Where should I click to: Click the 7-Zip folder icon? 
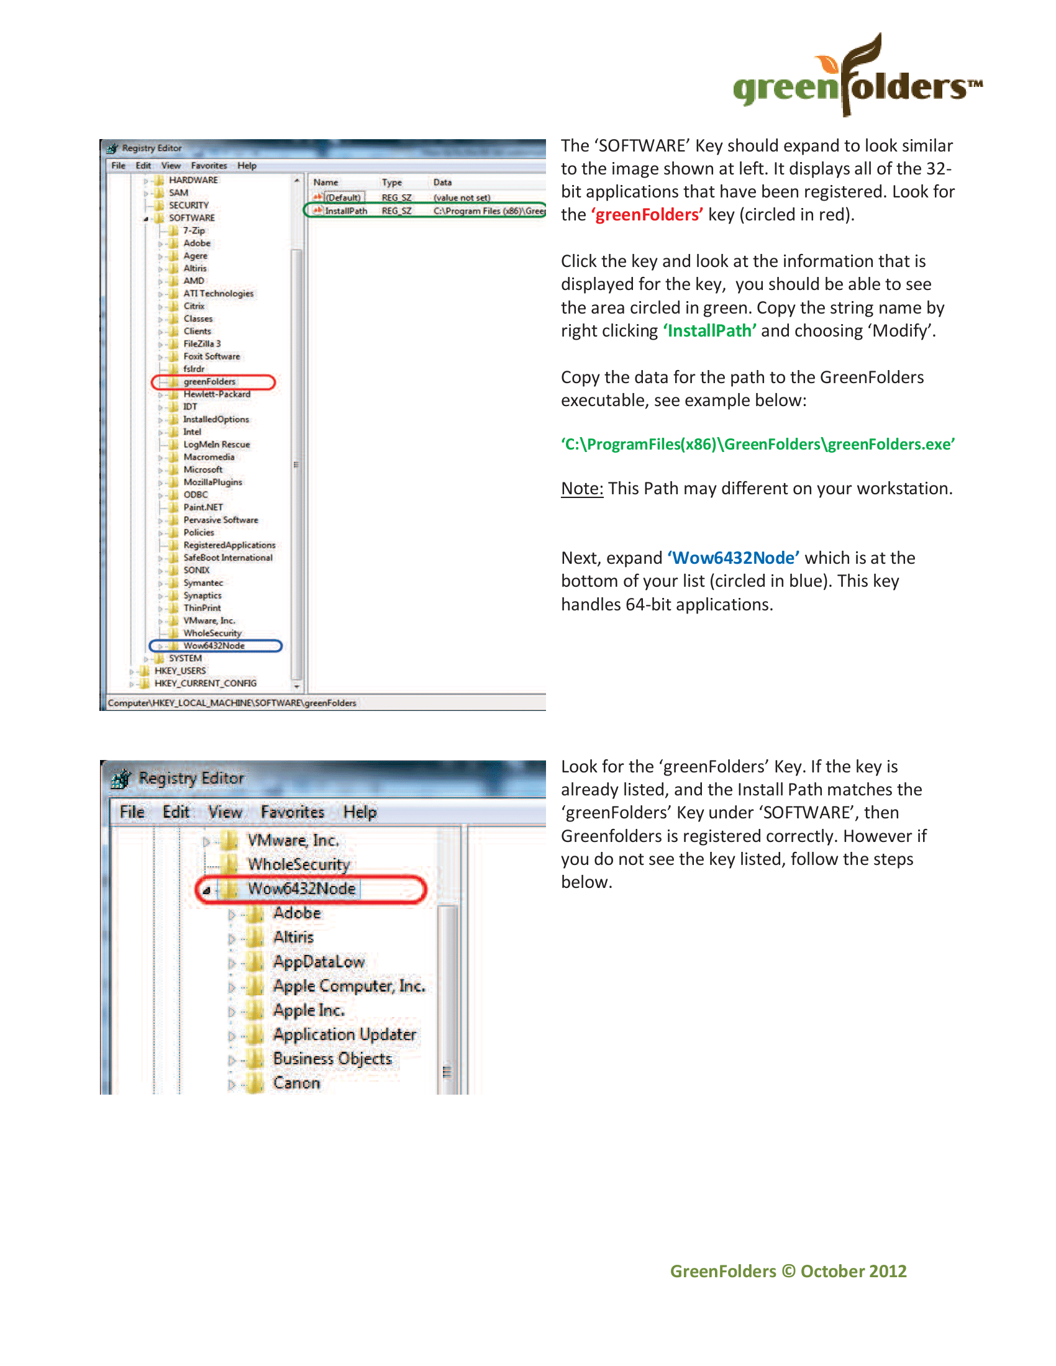(173, 231)
